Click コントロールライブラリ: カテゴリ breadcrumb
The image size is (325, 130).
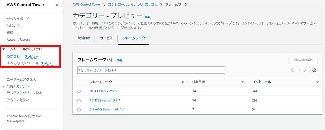tap(133, 4)
